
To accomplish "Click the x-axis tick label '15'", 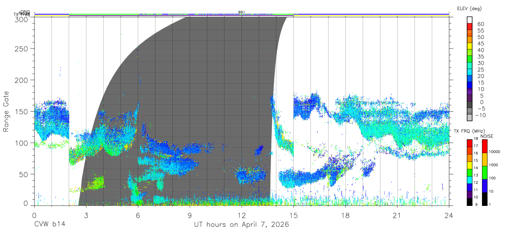I will tap(293, 216).
